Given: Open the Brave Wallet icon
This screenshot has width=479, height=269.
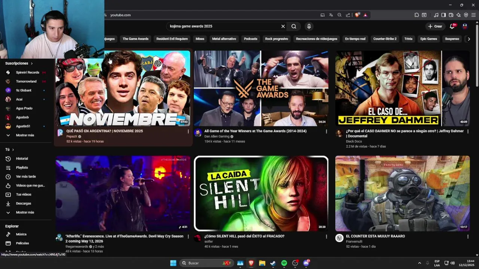Looking at the screenshot, I should pyautogui.click(x=451, y=15).
